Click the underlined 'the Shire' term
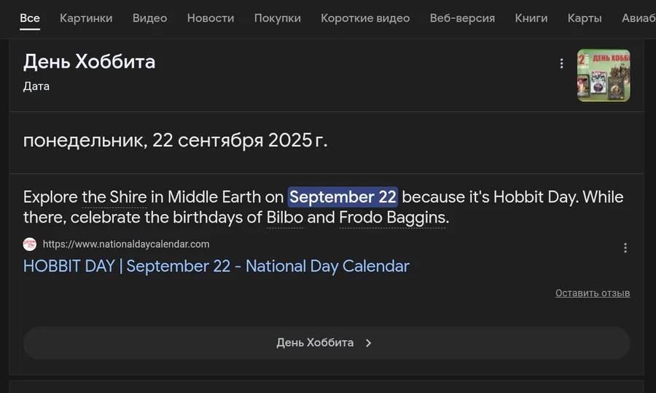656x393 pixels. pyautogui.click(x=114, y=197)
